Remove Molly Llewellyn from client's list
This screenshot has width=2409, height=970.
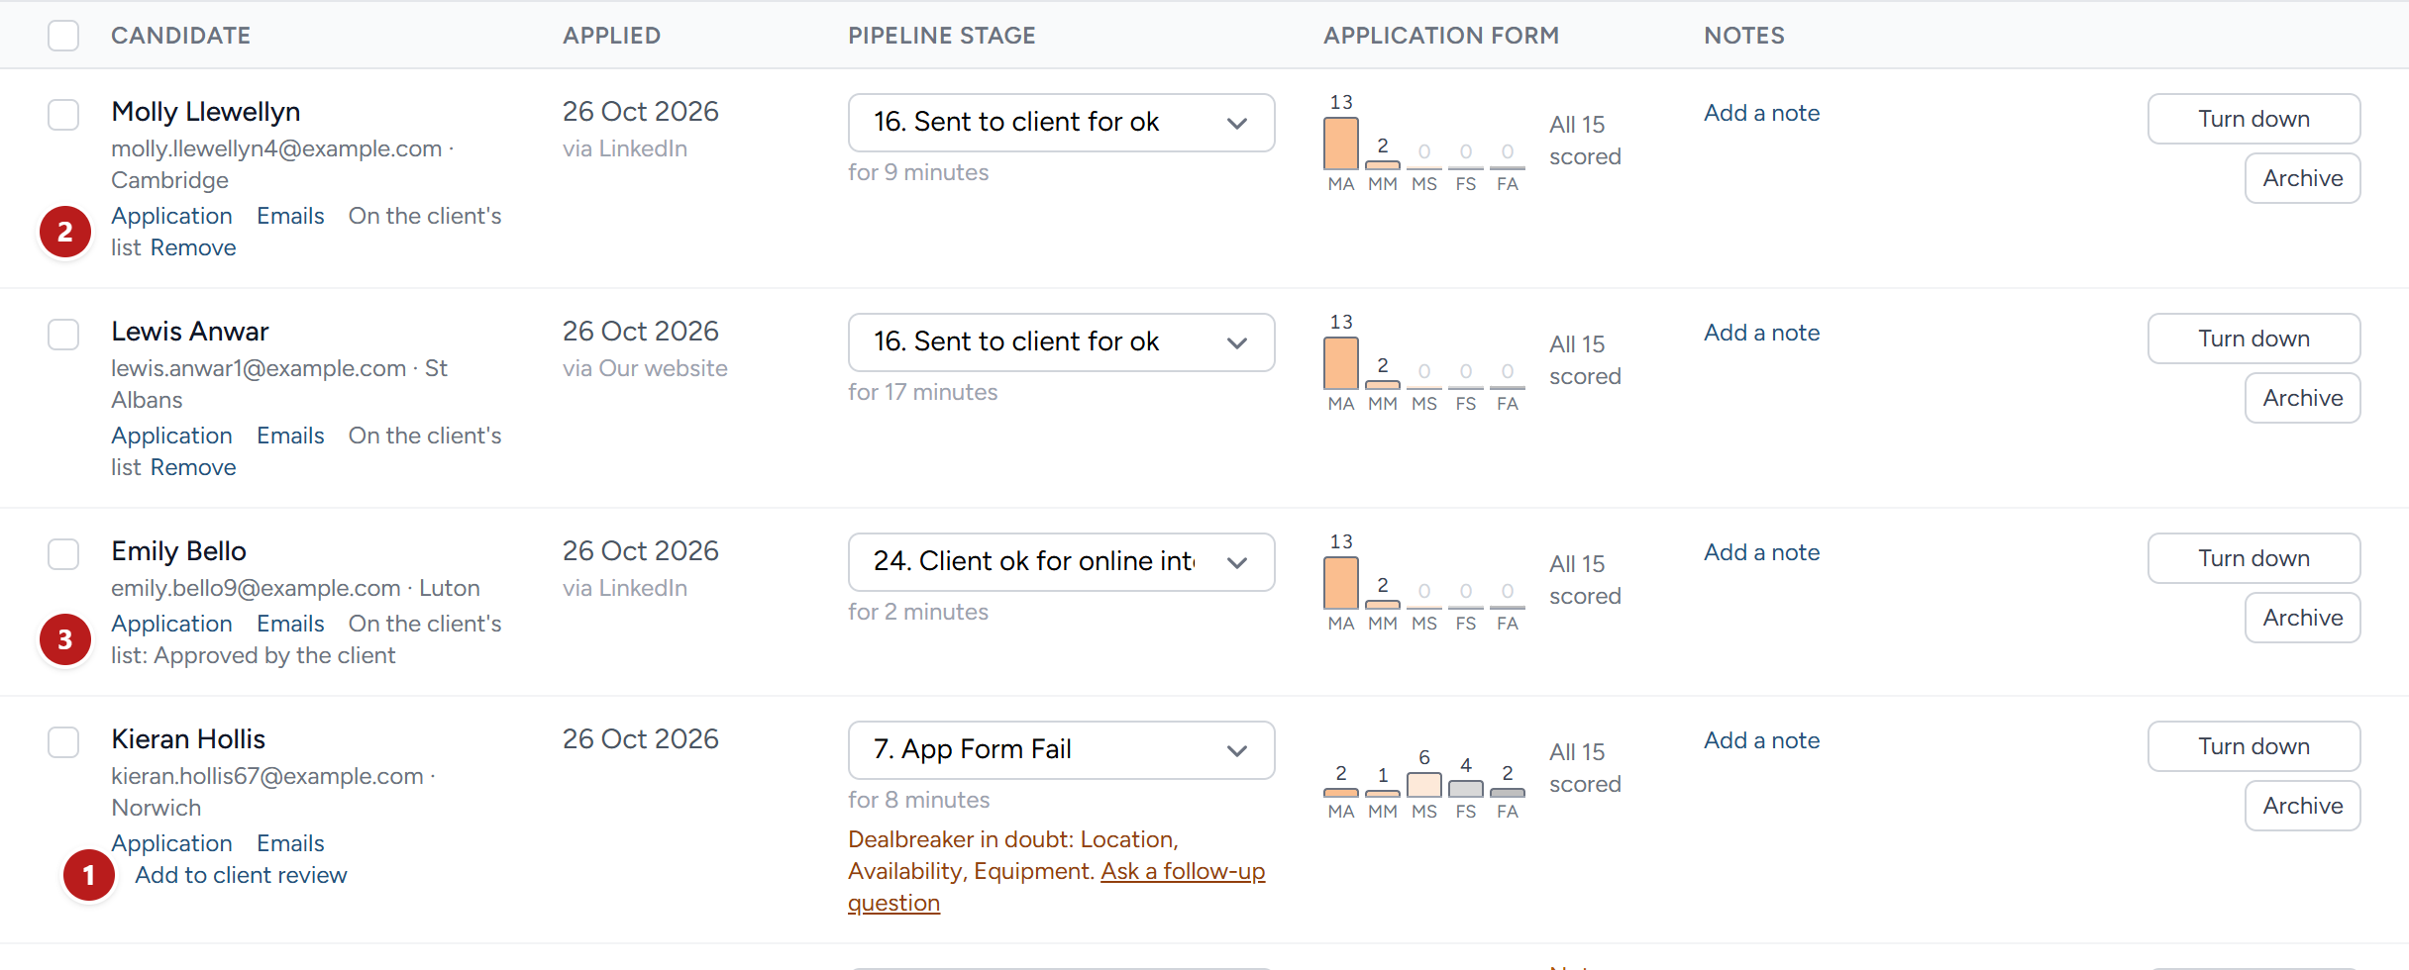(x=193, y=247)
